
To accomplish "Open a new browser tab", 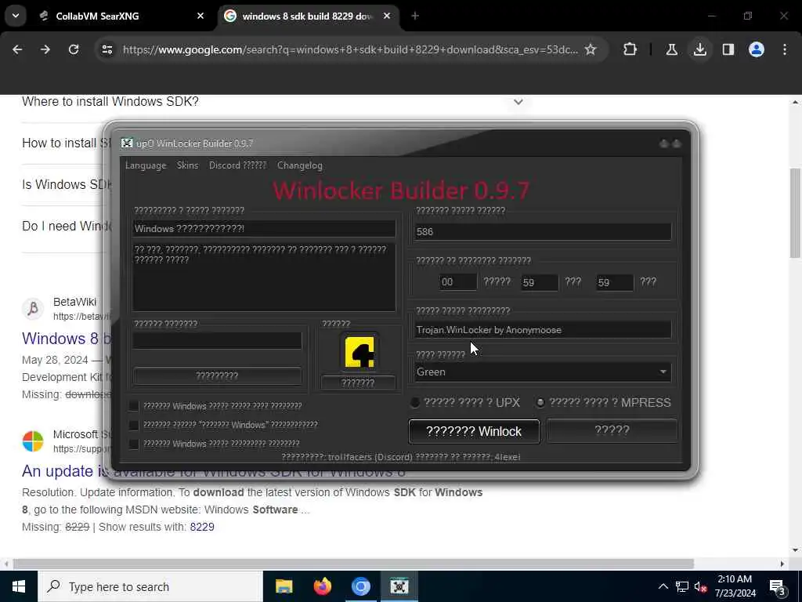I will tap(415, 16).
